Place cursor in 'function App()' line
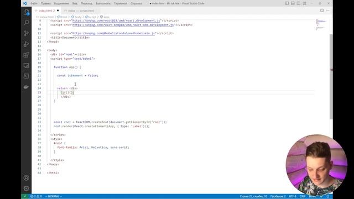The image size is (354, 199). (67, 67)
